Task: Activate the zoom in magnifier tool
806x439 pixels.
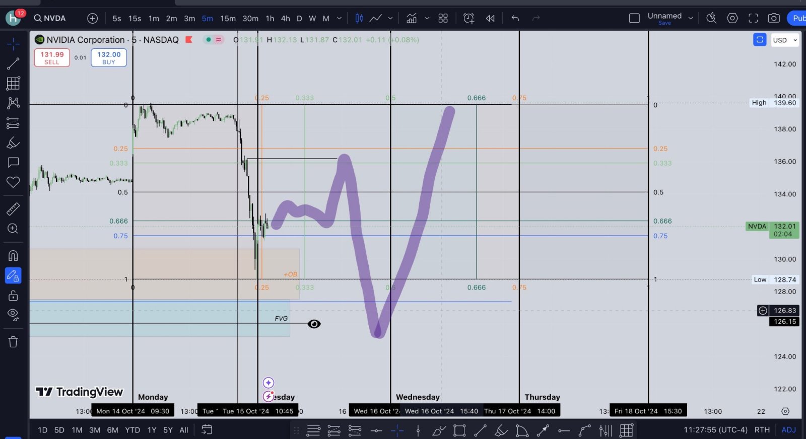Action: pos(13,229)
